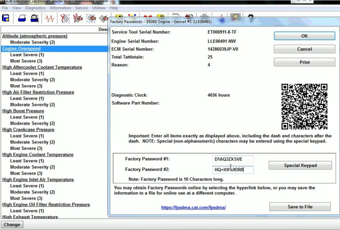340x230 pixels.
Task: Select Altitude (atmospheric pressure) in the list
Action: pyautogui.click(x=35, y=36)
